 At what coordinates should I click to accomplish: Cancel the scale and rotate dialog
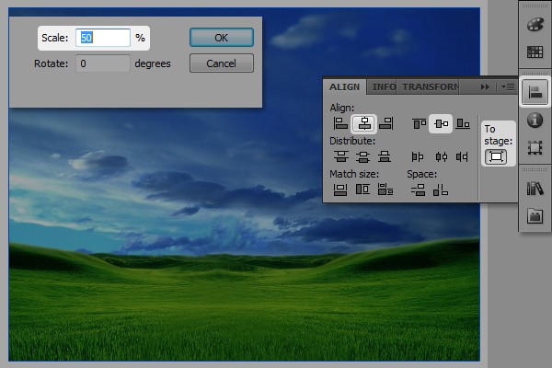coord(222,63)
